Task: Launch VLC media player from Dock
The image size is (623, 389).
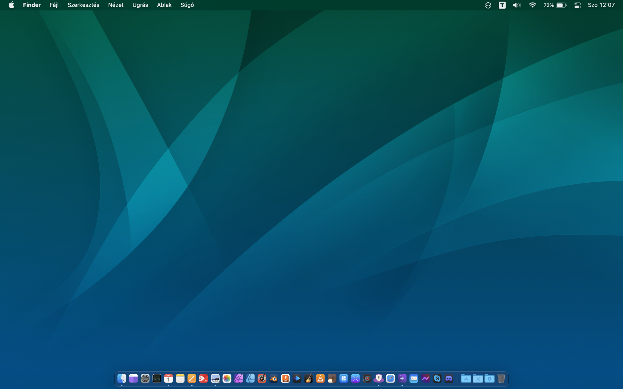Action: pyautogui.click(x=320, y=378)
